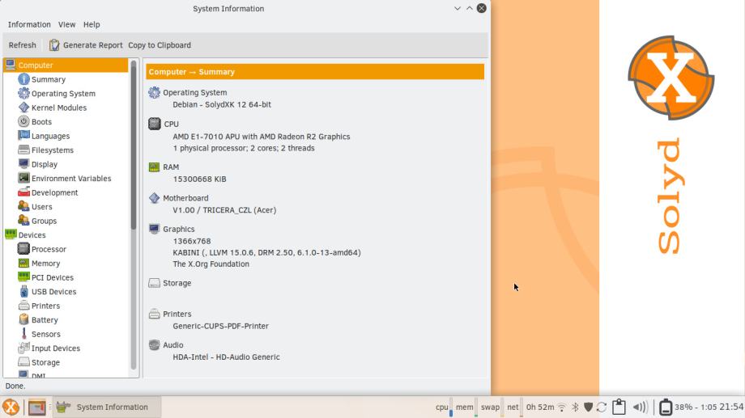Open Battery sidebar entry
The image size is (745, 418).
(x=39, y=320)
